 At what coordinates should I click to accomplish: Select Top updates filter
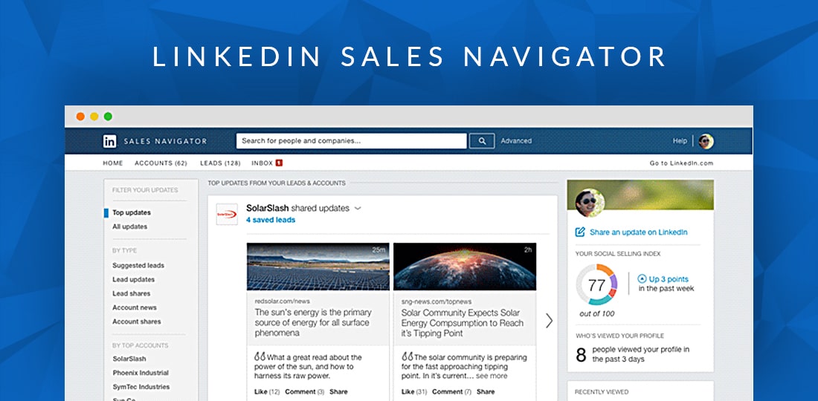[x=132, y=212]
